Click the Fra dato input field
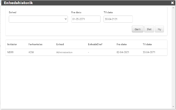This screenshot has height=110, width=176. [x=86, y=19]
